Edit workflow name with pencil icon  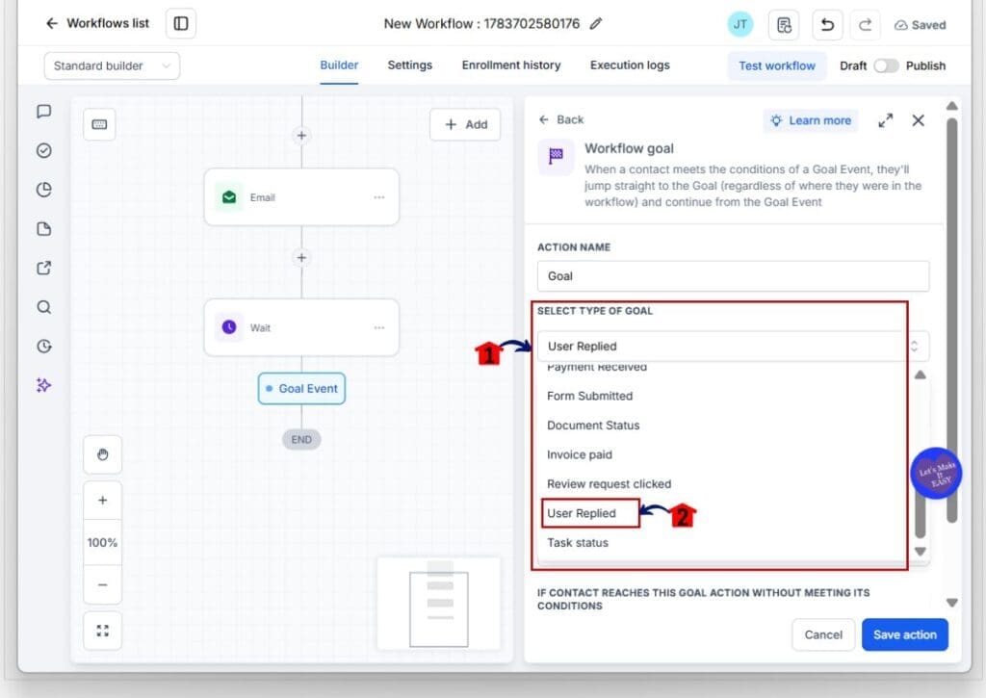(595, 24)
